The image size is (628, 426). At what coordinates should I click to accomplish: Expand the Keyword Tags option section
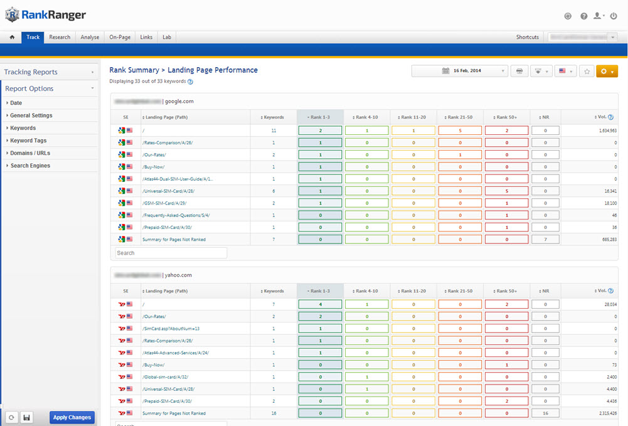[x=28, y=141]
